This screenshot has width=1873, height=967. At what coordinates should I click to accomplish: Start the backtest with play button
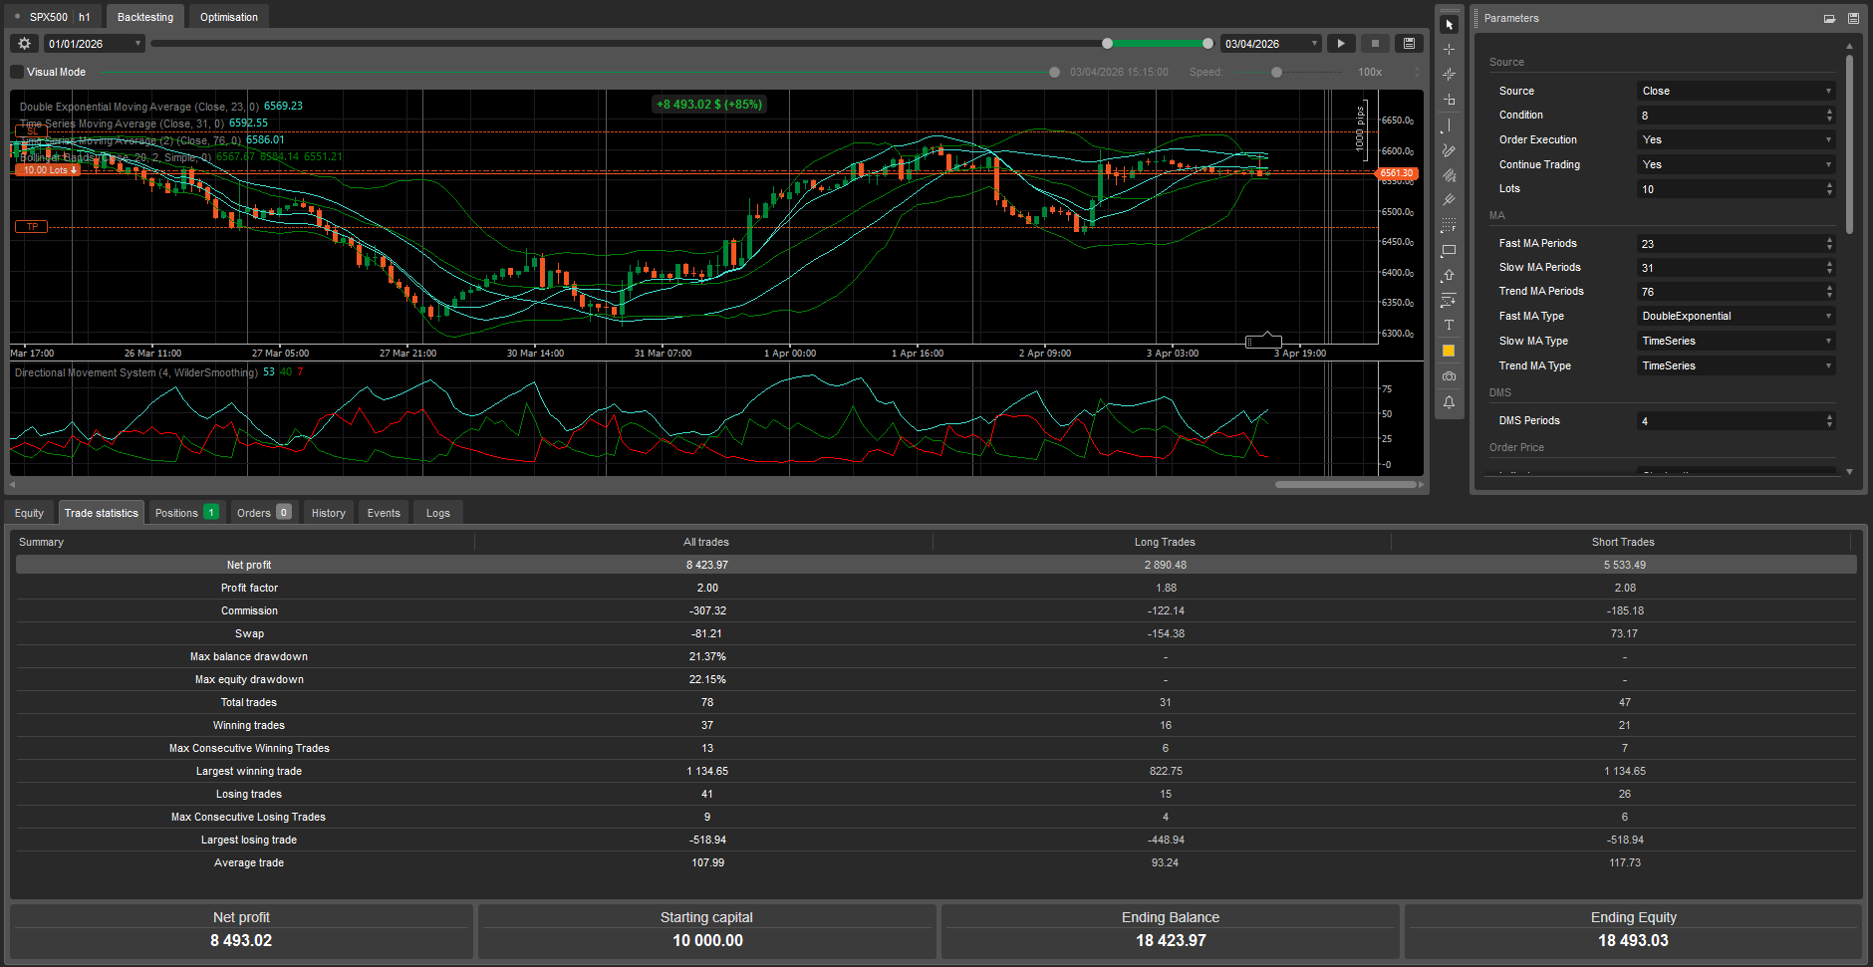click(1341, 44)
